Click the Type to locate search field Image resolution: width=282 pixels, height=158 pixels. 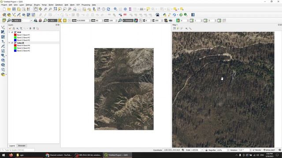coord(18,150)
